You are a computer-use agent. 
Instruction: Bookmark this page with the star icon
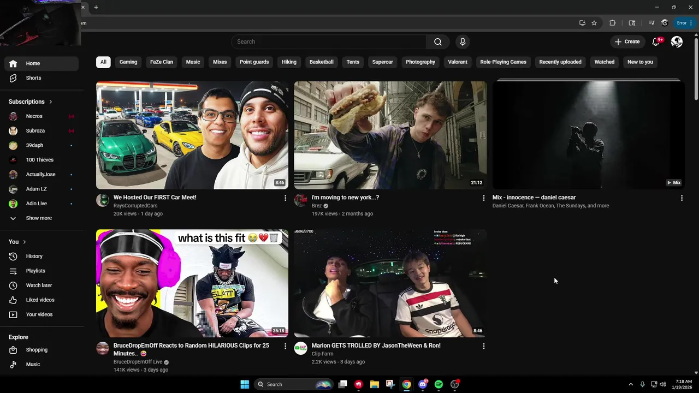point(594,23)
